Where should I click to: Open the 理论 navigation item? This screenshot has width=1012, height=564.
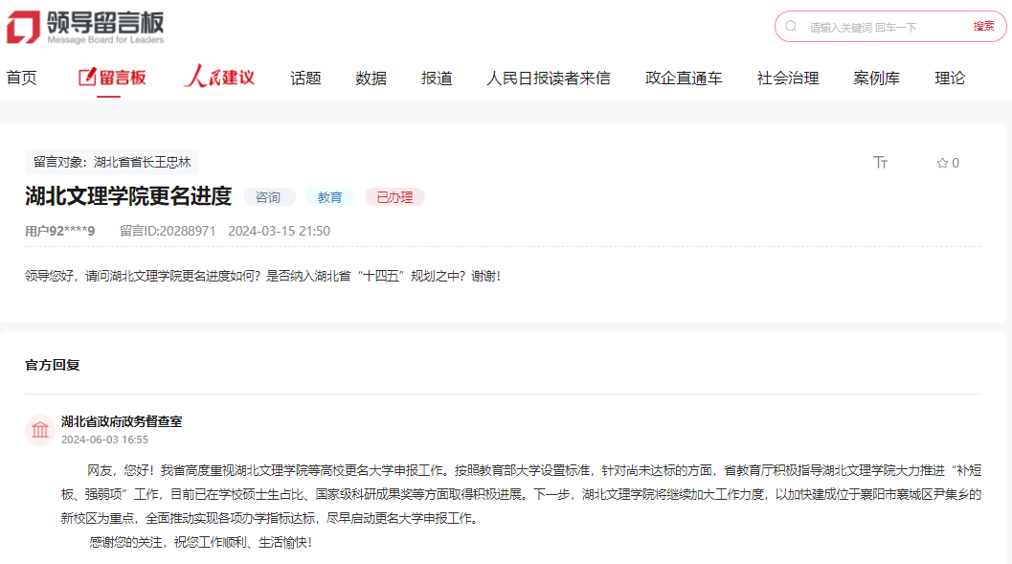click(x=950, y=79)
